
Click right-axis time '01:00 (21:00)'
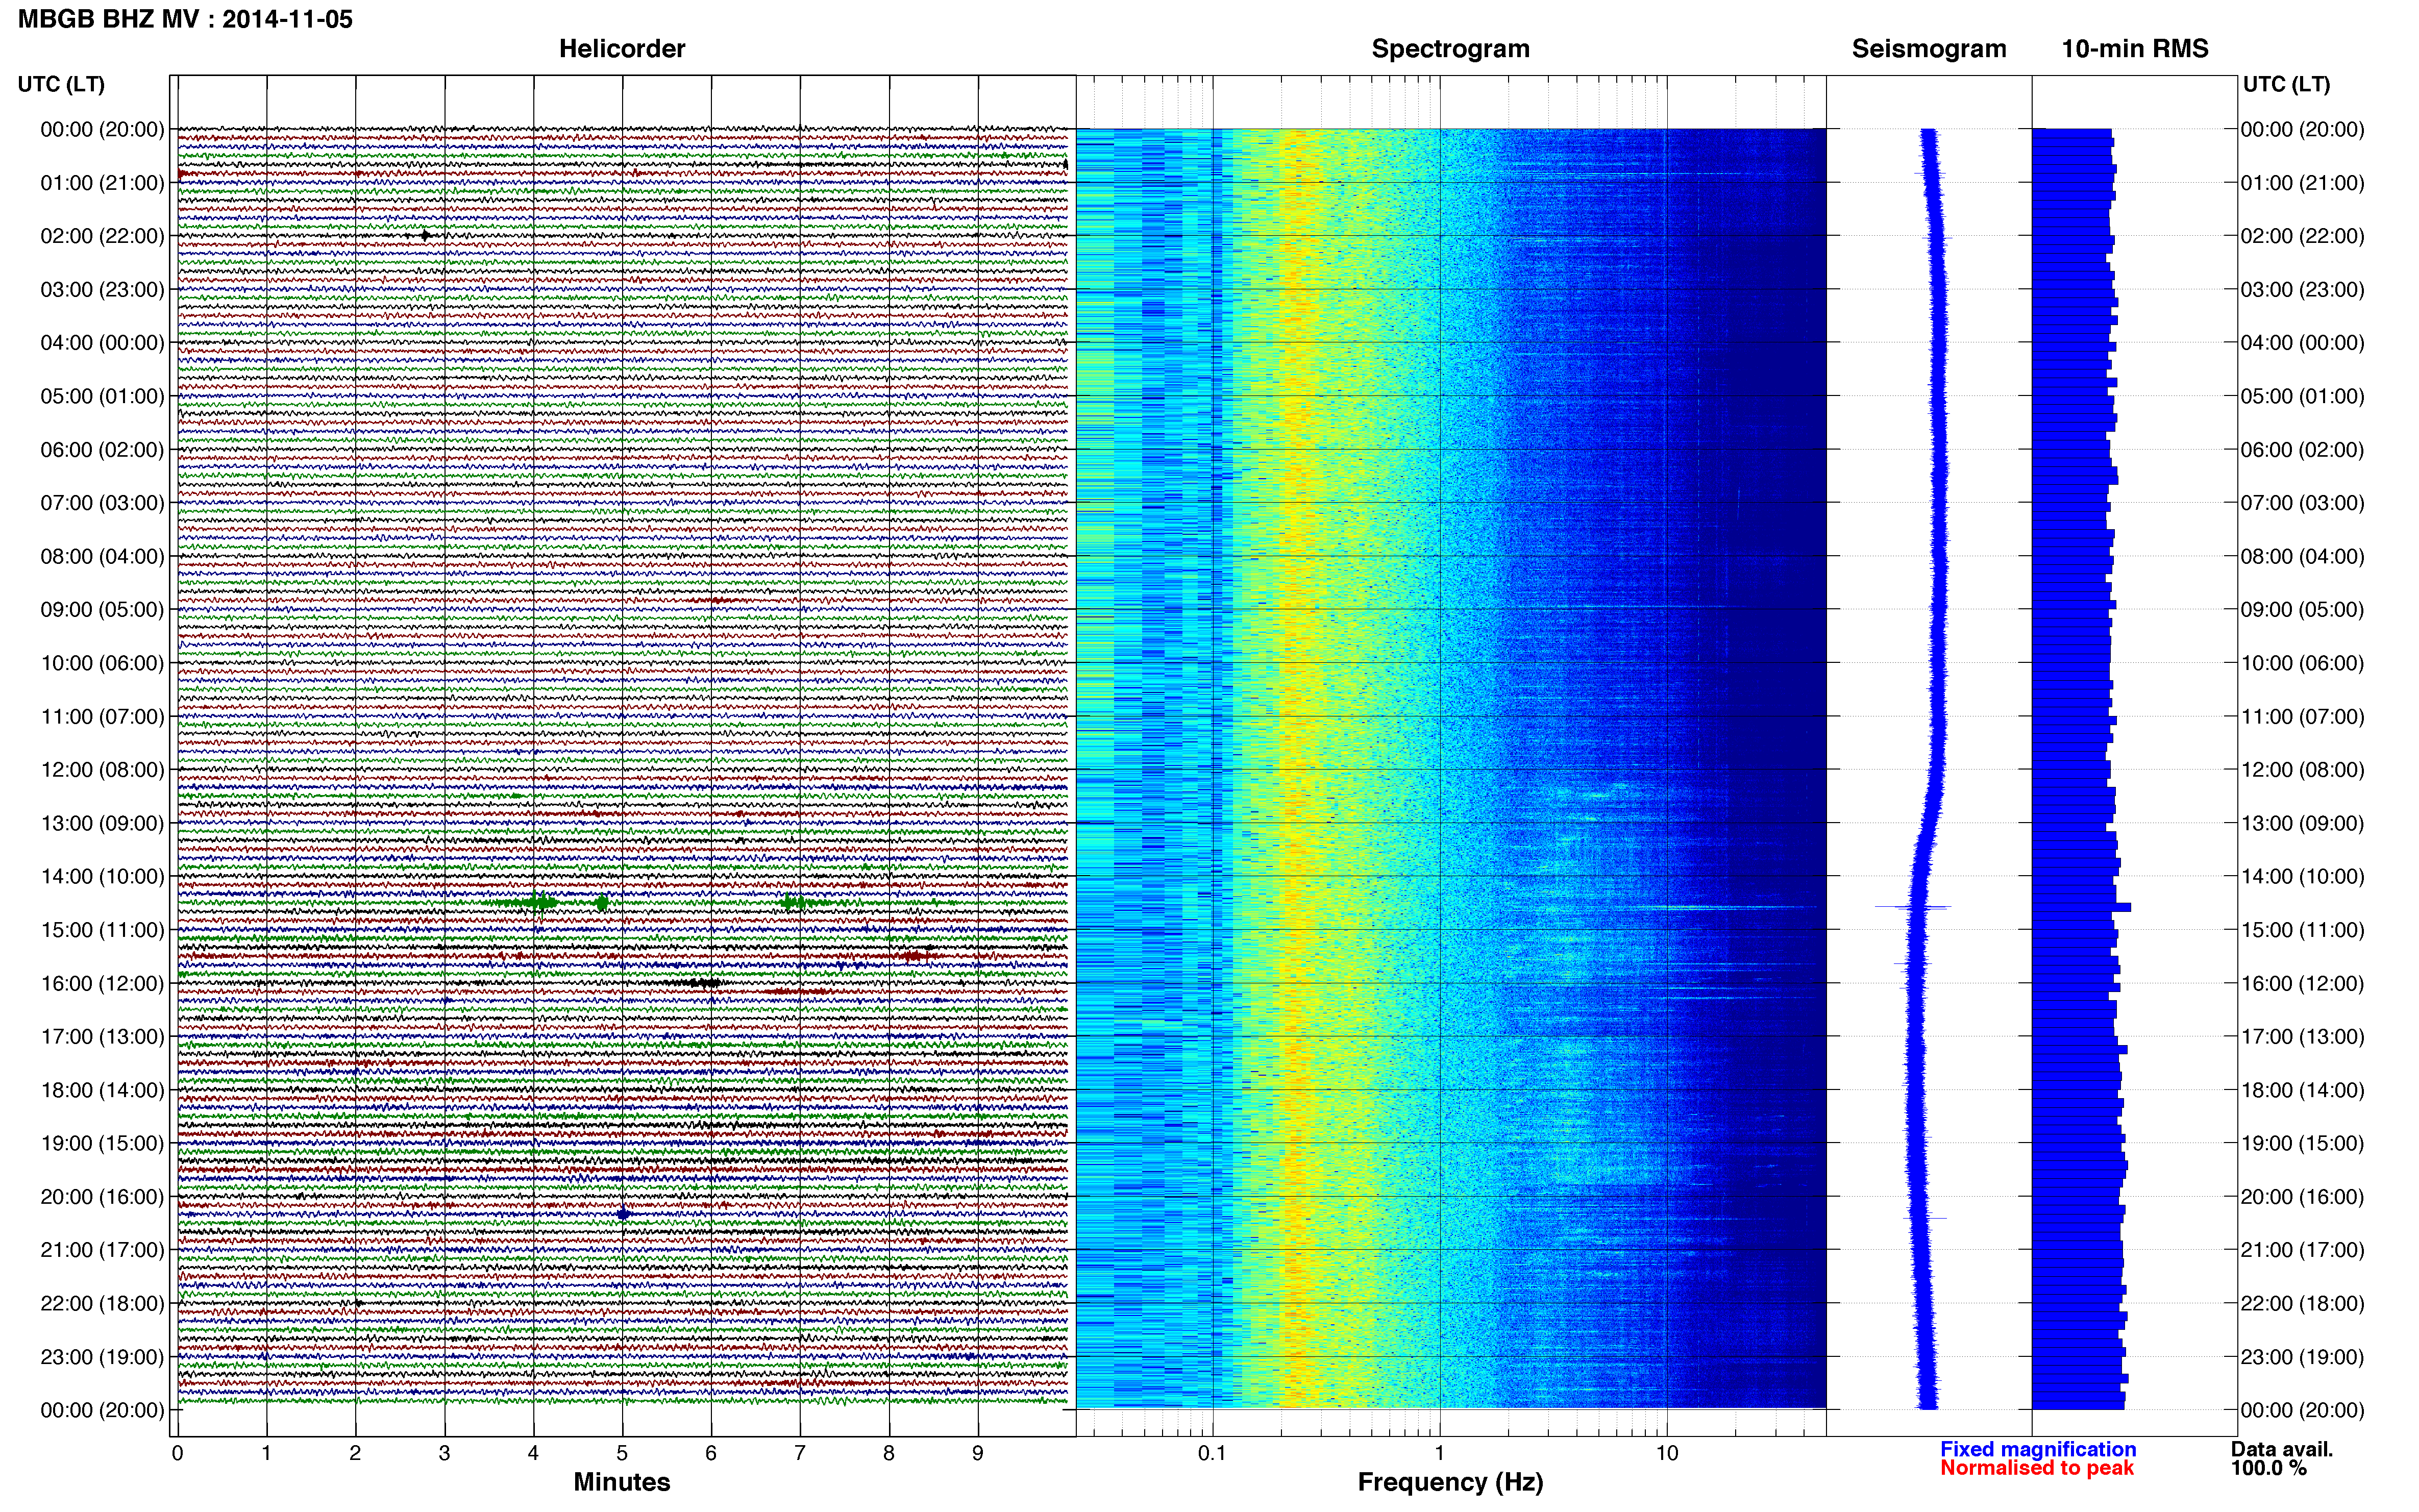click(2302, 183)
